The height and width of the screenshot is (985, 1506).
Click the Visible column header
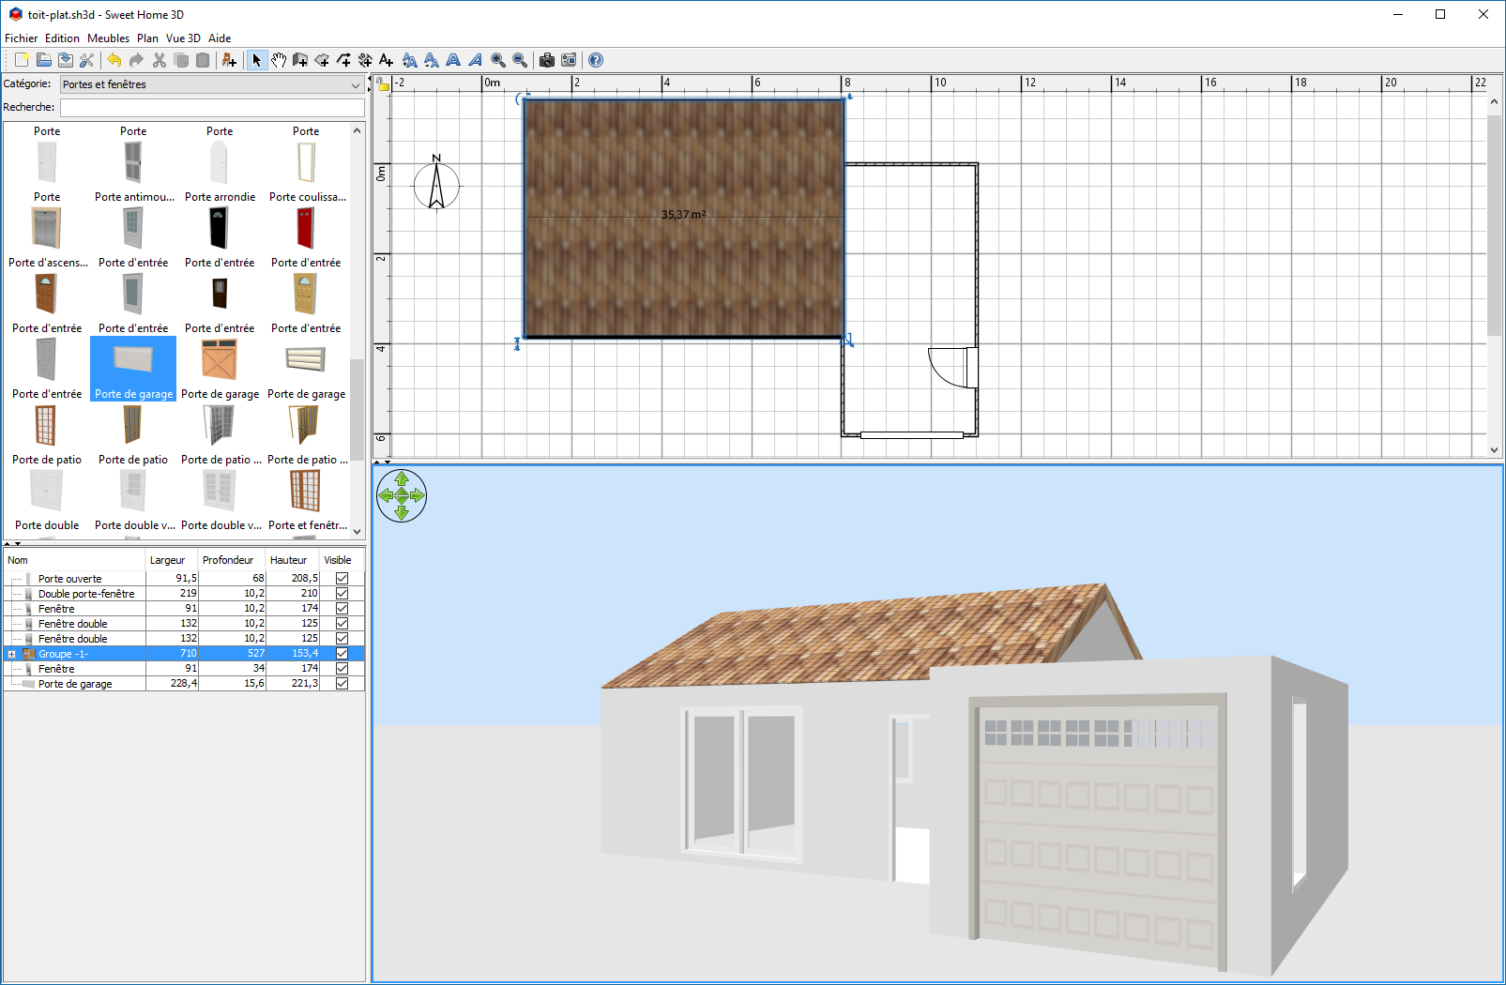point(342,560)
